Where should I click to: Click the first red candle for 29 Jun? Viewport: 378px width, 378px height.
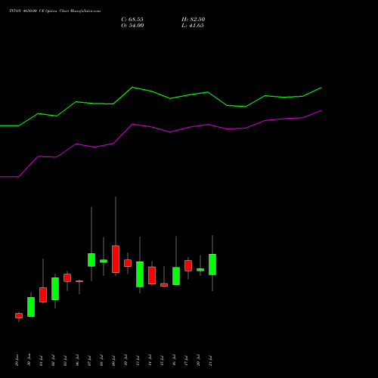coord(19,315)
